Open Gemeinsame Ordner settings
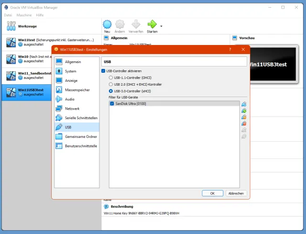This screenshot has width=306, height=234. (x=80, y=136)
